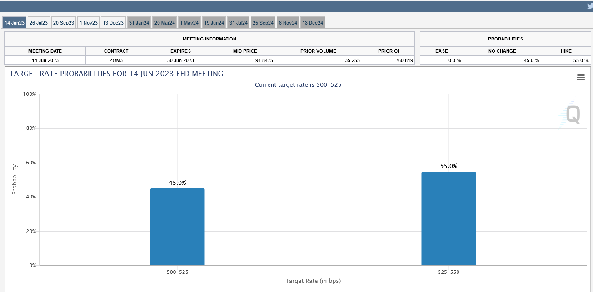The image size is (593, 292).
Task: Select the 18 Dec24 meeting tab
Action: pyautogui.click(x=313, y=23)
